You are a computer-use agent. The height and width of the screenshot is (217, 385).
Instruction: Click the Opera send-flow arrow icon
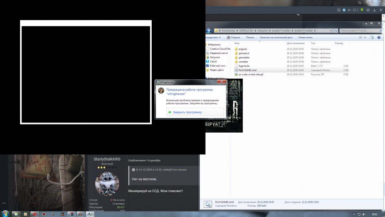[349, 10]
